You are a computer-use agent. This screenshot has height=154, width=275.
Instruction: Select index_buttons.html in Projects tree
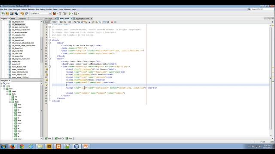19,67
